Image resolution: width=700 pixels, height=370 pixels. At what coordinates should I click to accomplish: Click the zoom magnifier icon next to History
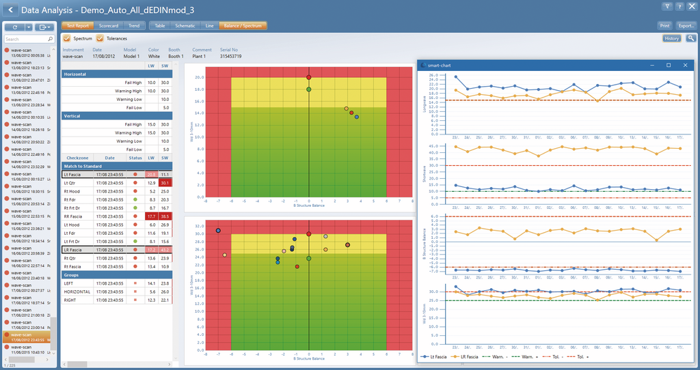pyautogui.click(x=690, y=38)
